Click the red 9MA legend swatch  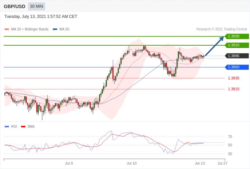click(x=23, y=127)
